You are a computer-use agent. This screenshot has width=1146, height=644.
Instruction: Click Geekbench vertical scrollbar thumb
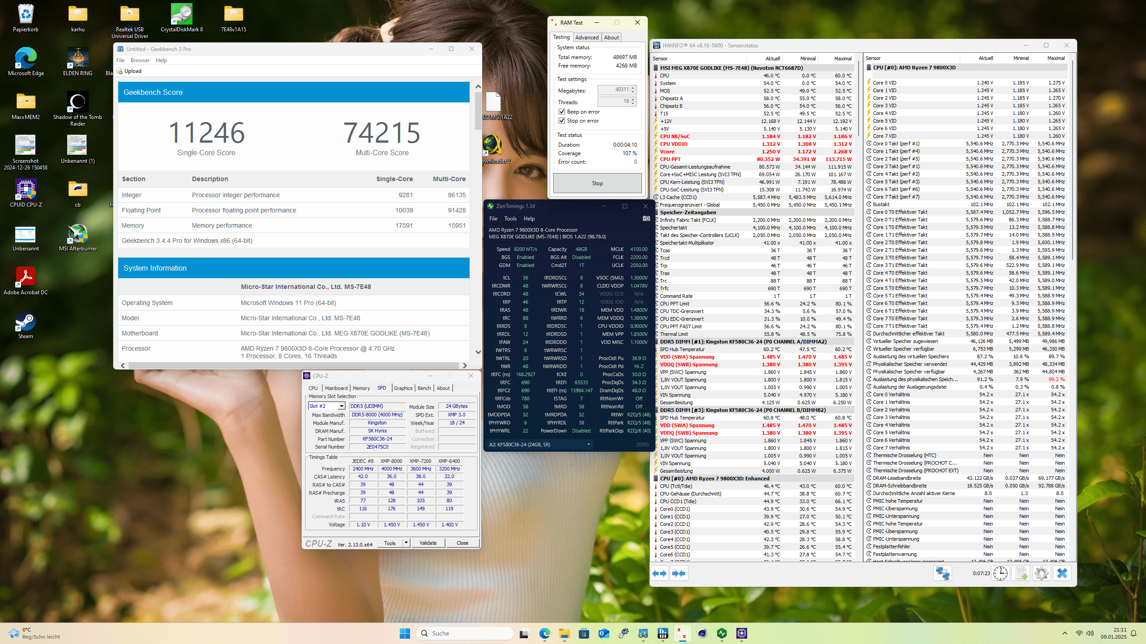point(478,110)
